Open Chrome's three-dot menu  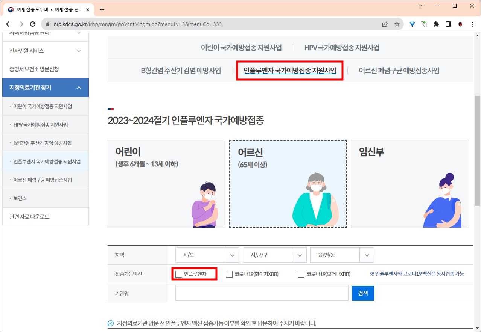click(473, 24)
